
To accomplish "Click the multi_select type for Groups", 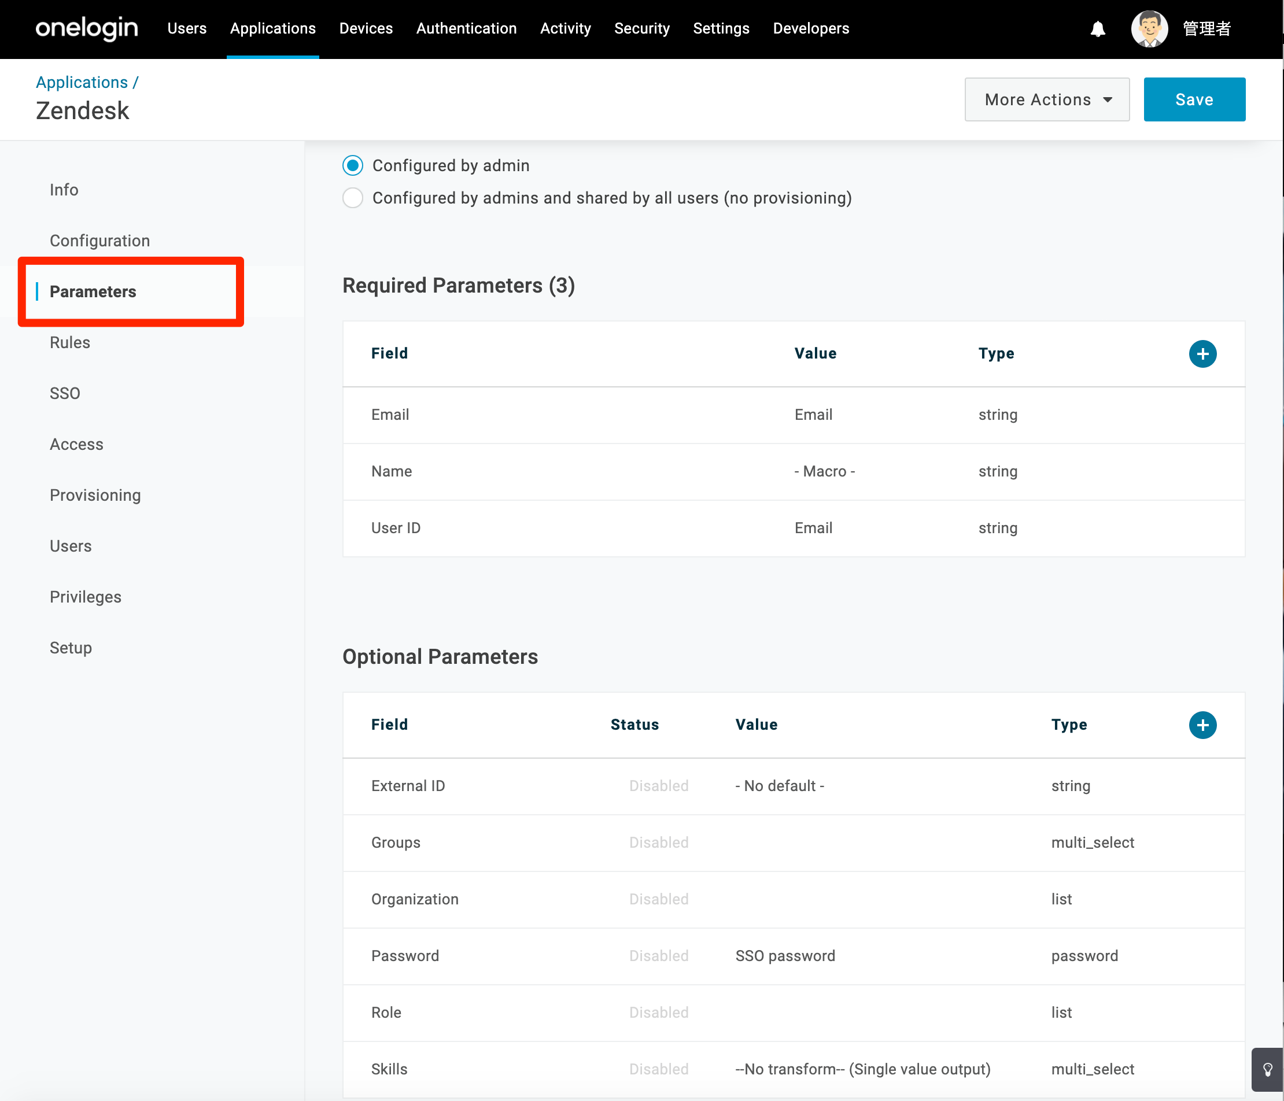I will point(1093,843).
